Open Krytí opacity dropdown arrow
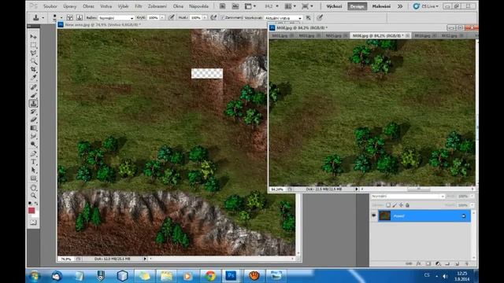This screenshot has height=283, width=504. (162, 17)
